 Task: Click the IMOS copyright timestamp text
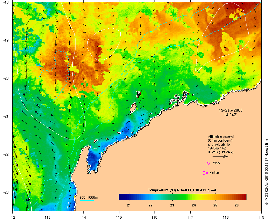(x=266, y=172)
